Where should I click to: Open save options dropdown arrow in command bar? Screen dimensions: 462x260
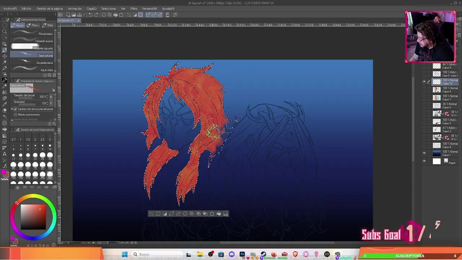pos(83,15)
